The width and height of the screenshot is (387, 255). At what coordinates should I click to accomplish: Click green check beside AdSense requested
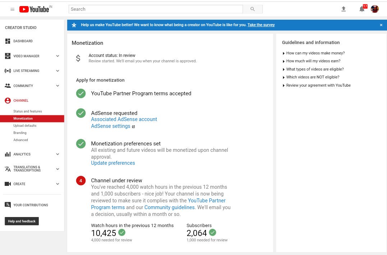pyautogui.click(x=81, y=113)
